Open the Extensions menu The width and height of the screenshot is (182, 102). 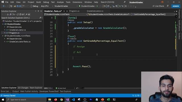[x=77, y=2]
